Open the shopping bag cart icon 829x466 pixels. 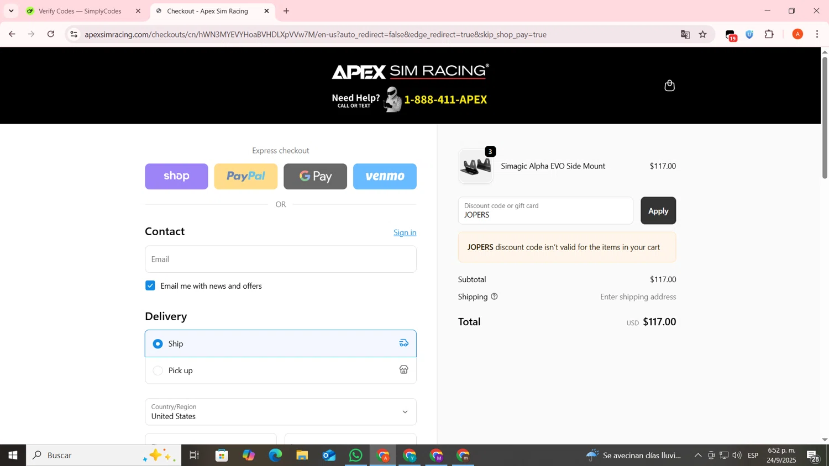pos(669,86)
